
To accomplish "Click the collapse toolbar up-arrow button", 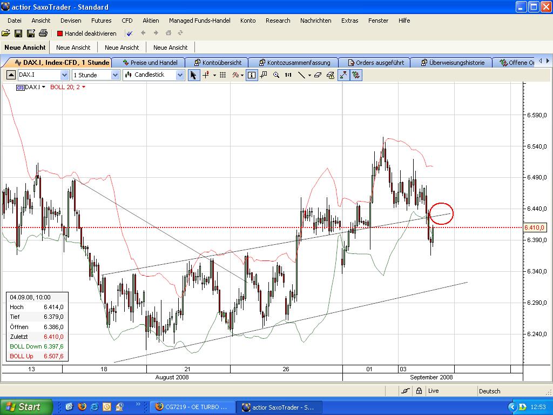I will point(11,75).
